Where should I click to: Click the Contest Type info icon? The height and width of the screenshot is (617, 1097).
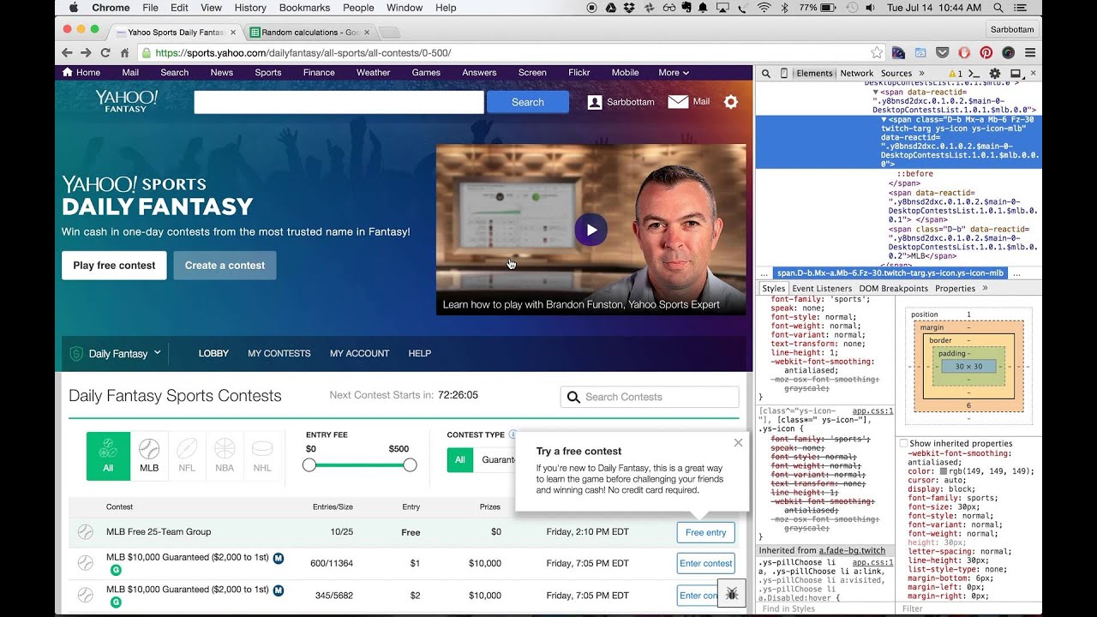(513, 434)
